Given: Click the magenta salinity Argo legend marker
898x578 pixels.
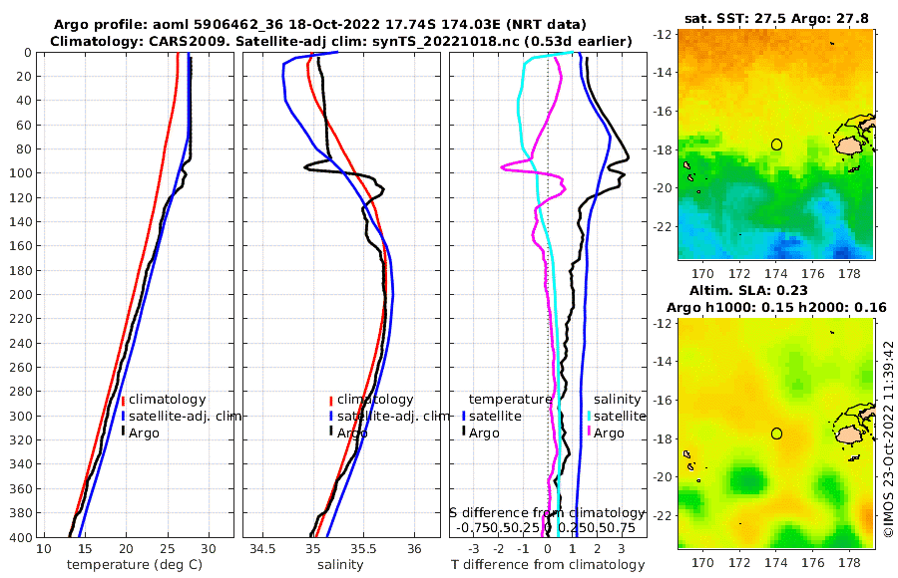Looking at the screenshot, I should 590,433.
